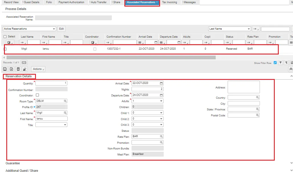
Task: Open the Arrival Date calendar in Reservation Details
Action: (161, 83)
